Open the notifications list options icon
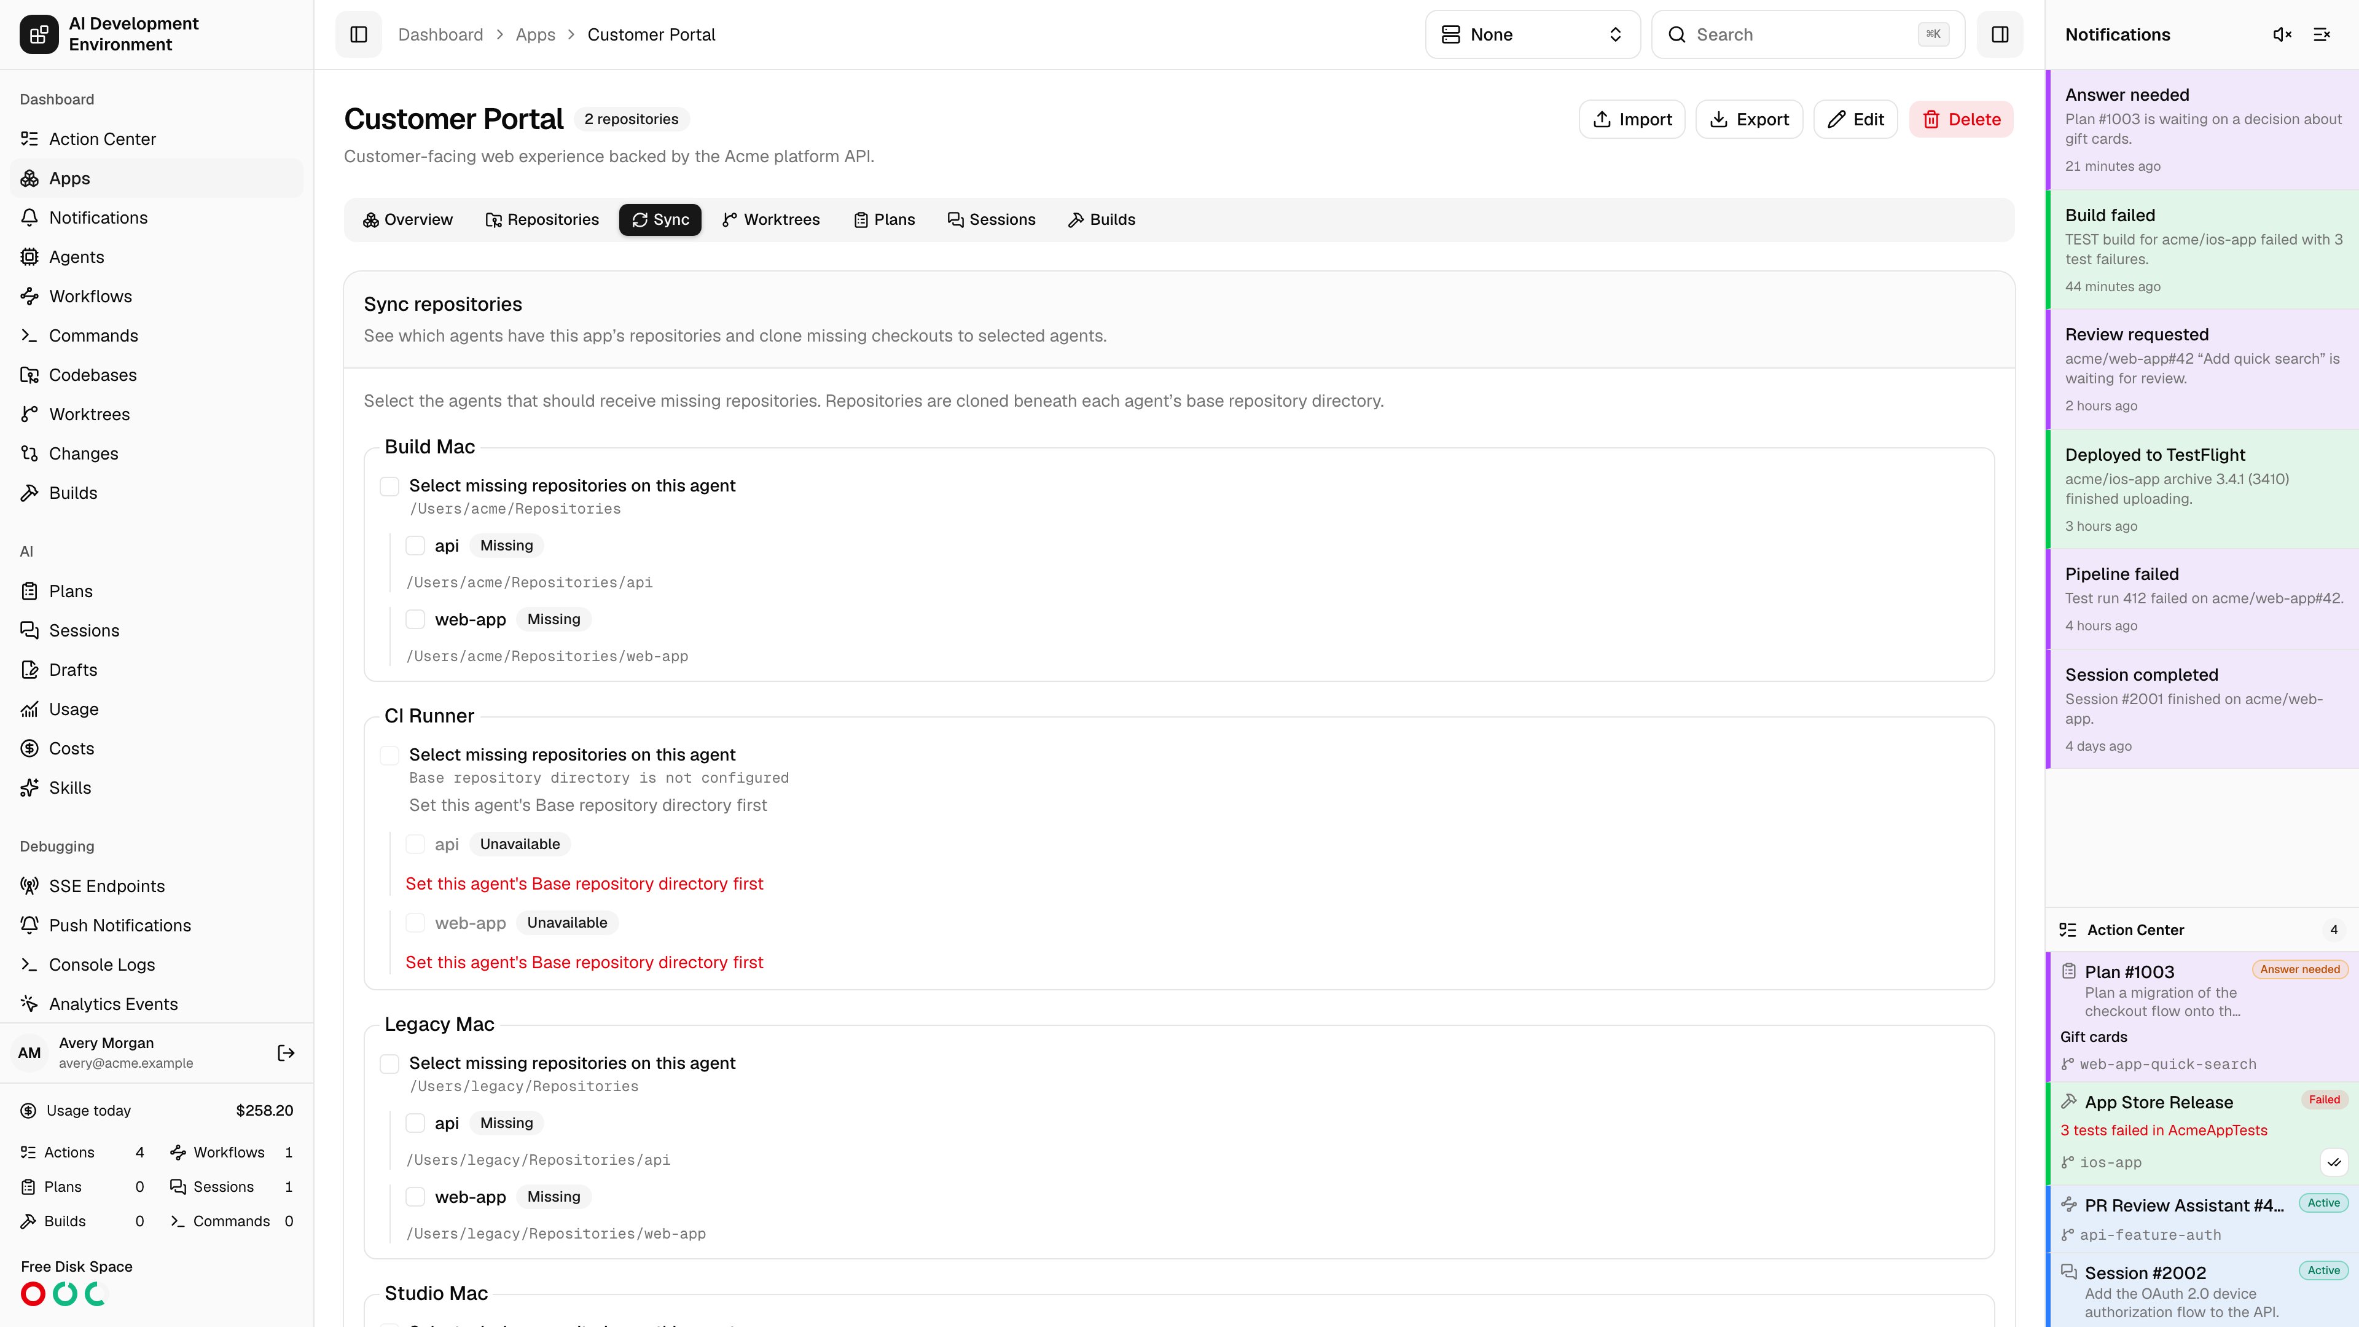 coord(2322,34)
